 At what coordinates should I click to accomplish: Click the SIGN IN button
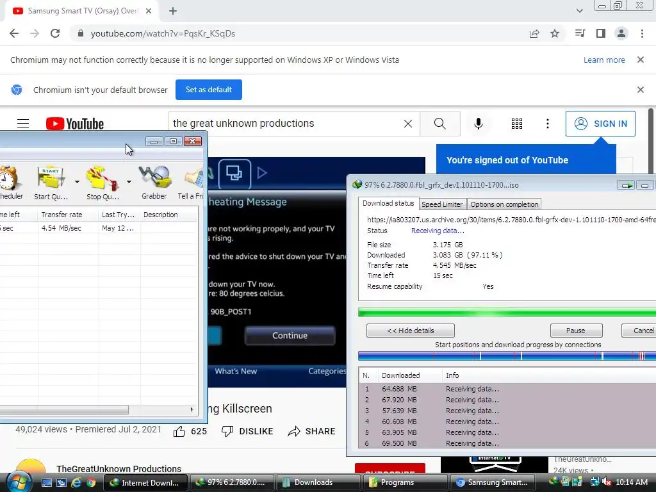click(x=600, y=124)
